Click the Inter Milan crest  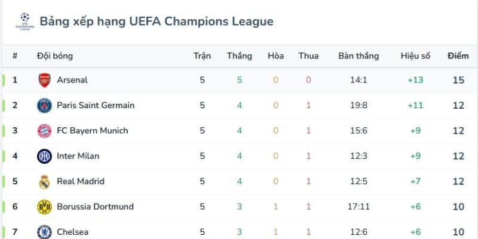click(x=45, y=156)
